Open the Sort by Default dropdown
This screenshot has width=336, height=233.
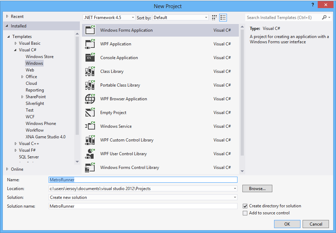(180, 18)
